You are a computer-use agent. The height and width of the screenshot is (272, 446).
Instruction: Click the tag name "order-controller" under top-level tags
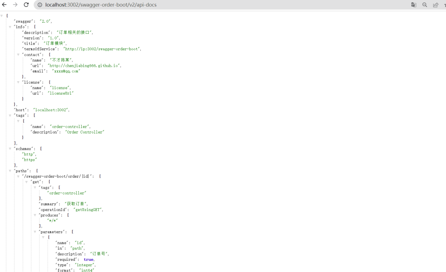[x=70, y=127]
